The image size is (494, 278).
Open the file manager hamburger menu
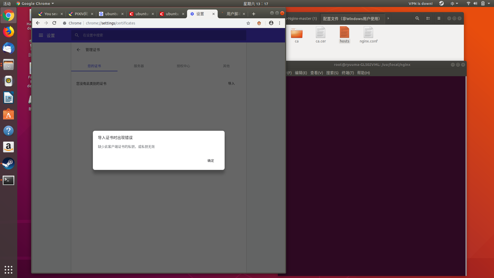[439, 19]
